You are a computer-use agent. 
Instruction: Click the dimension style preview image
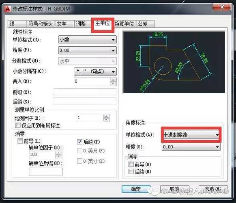[174, 62]
